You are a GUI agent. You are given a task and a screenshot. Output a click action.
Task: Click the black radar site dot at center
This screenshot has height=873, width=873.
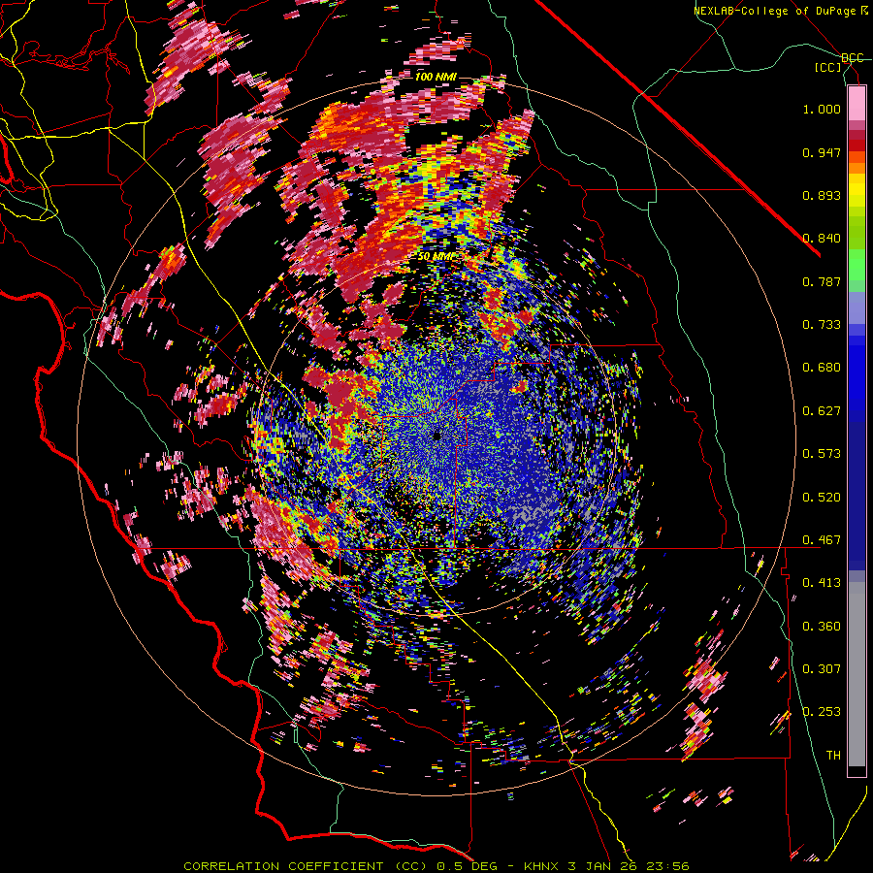click(437, 436)
